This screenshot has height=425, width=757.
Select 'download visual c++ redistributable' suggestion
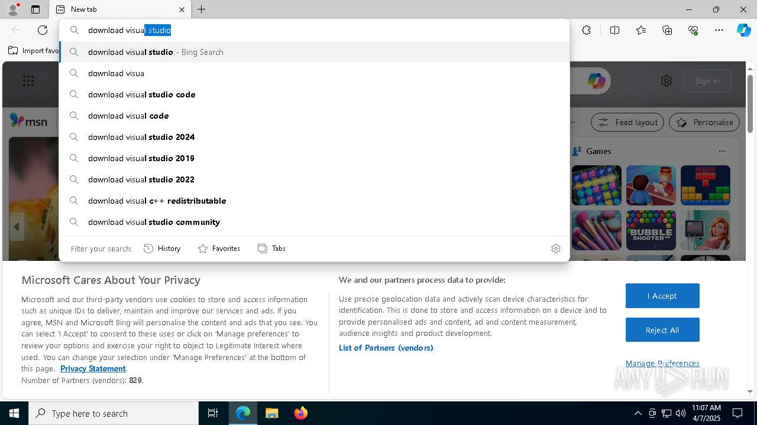click(x=314, y=201)
